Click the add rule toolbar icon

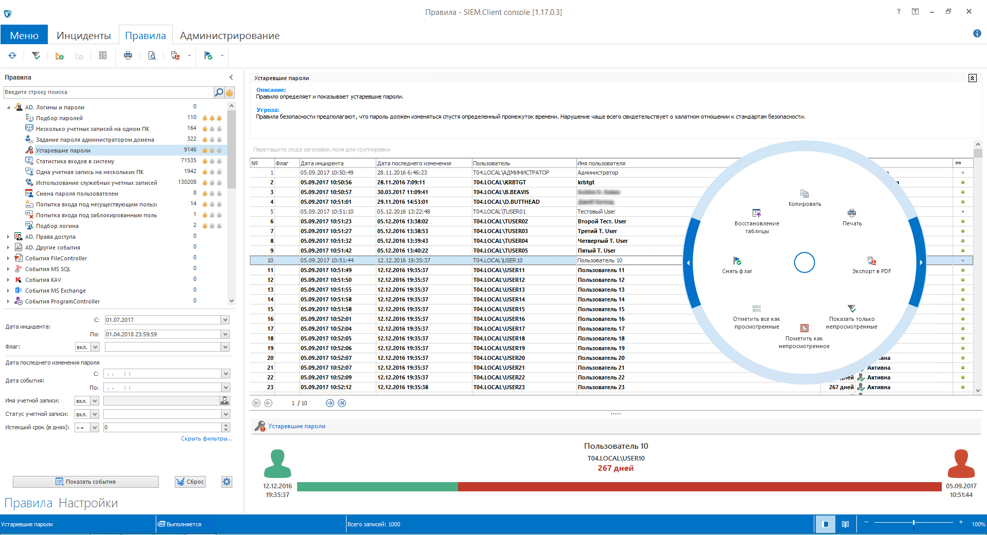(x=59, y=56)
